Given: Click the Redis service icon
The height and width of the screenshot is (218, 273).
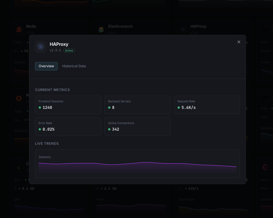Looking at the screenshot, I should point(19,29).
